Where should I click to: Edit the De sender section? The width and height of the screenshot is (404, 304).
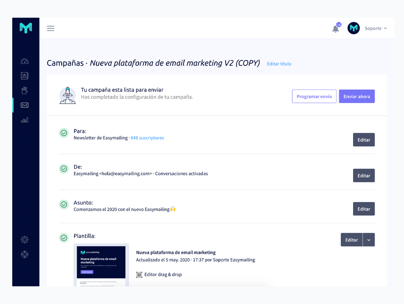[364, 176]
